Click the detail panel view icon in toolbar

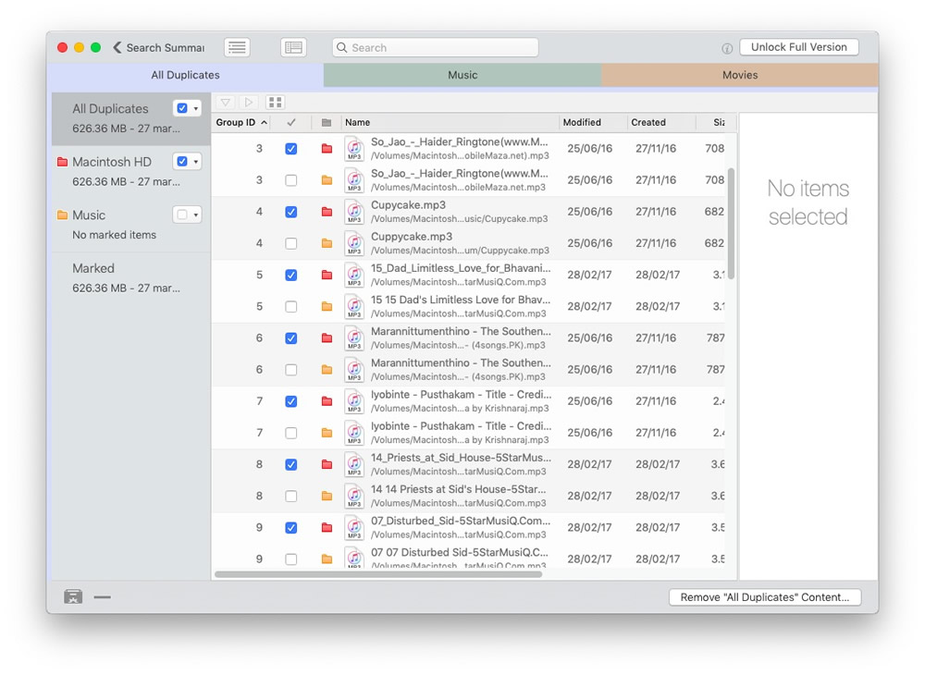[x=293, y=47]
